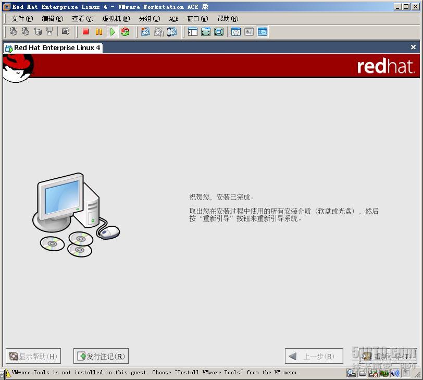Image resolution: width=423 pixels, height=380 pixels.
Task: Switch to Quick Switch mode icon
Action: [x=206, y=32]
